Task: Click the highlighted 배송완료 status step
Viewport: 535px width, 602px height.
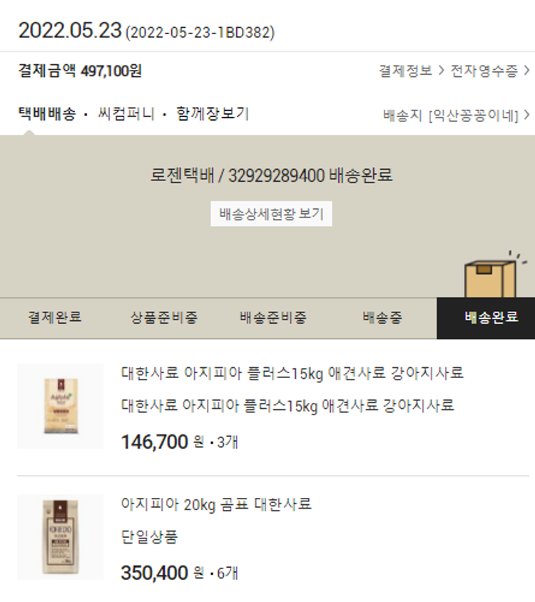Action: (x=486, y=318)
